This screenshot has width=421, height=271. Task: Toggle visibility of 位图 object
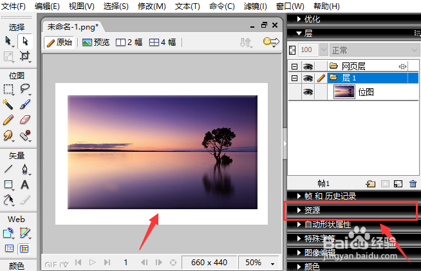[308, 92]
